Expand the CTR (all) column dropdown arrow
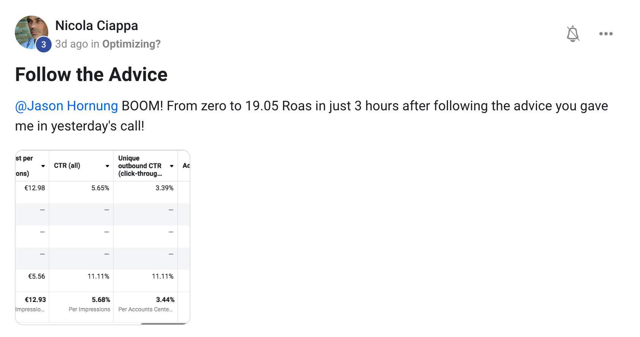The width and height of the screenshot is (640, 337). click(108, 166)
